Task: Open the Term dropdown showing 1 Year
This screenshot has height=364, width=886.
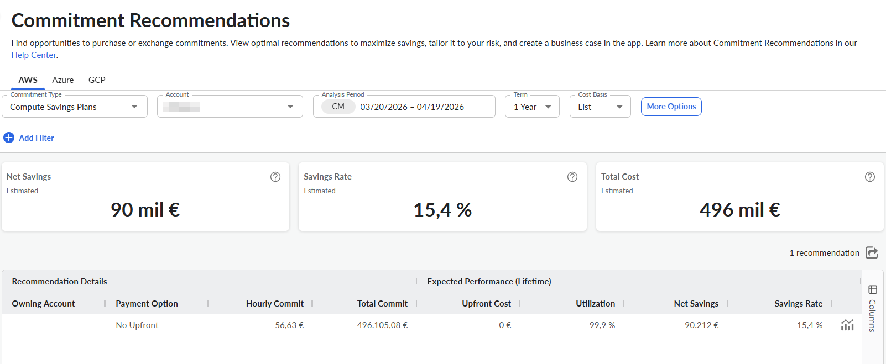Action: pos(532,107)
